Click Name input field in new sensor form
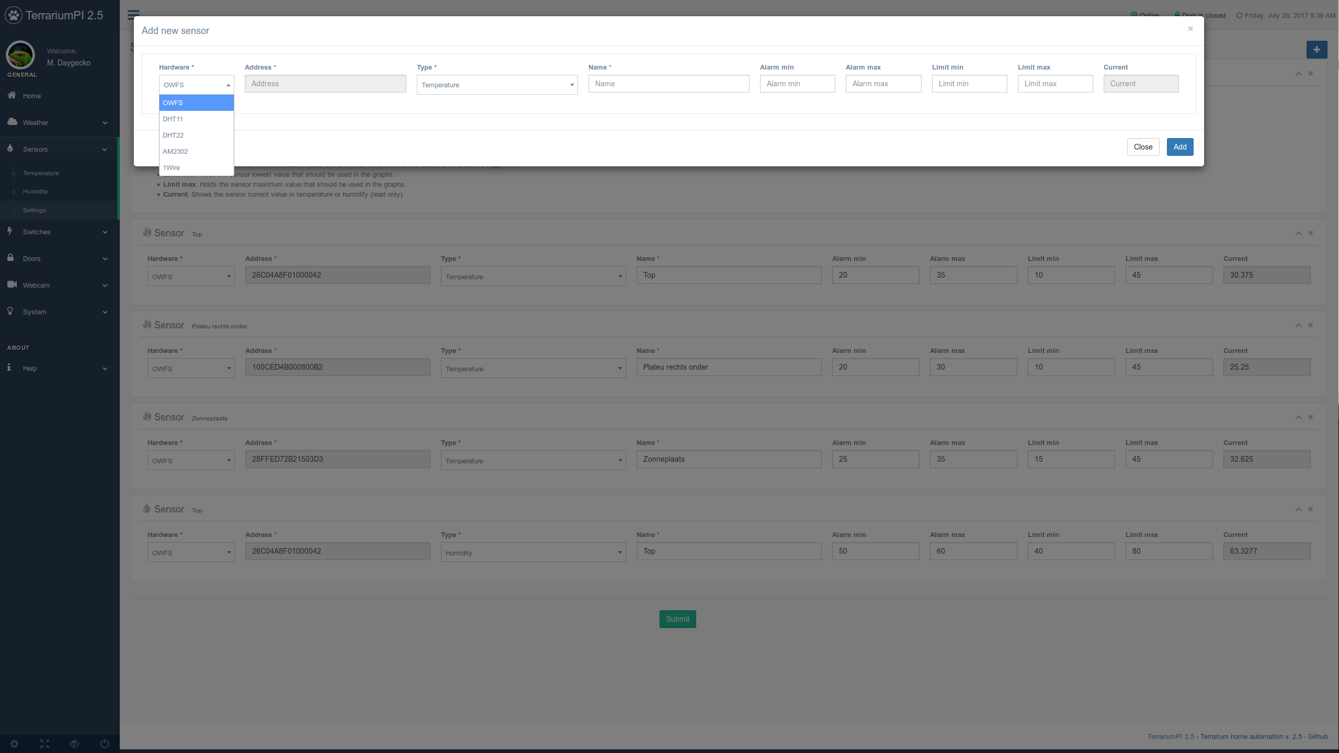The image size is (1339, 753). point(668,83)
